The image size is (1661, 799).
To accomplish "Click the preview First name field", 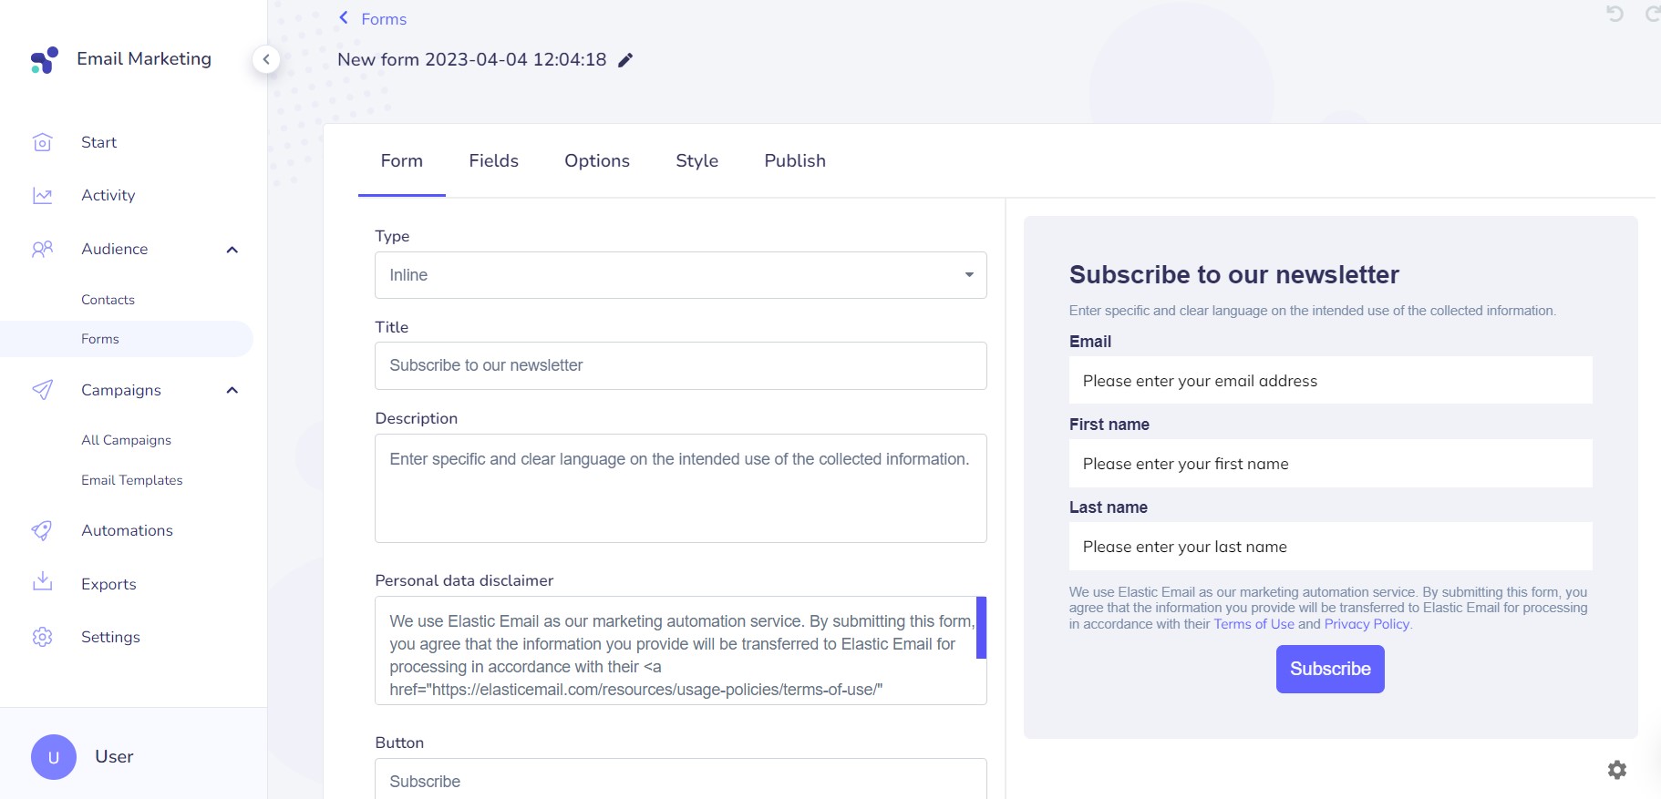I will 1331,464.
